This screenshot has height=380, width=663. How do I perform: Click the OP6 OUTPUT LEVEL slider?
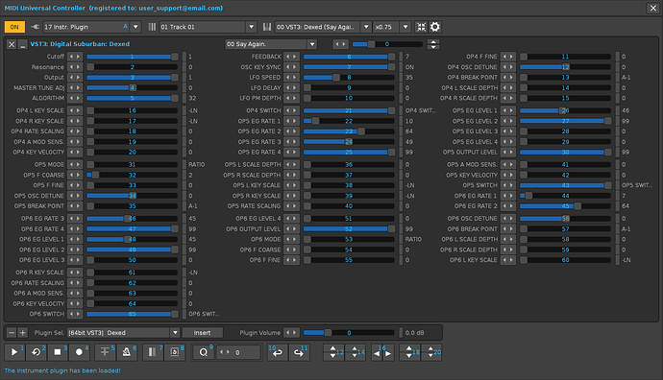coord(349,228)
